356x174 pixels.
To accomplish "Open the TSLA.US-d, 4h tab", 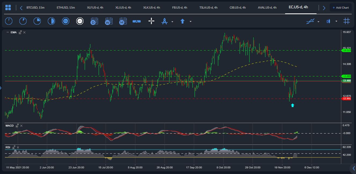I will pyautogui.click(x=208, y=8).
